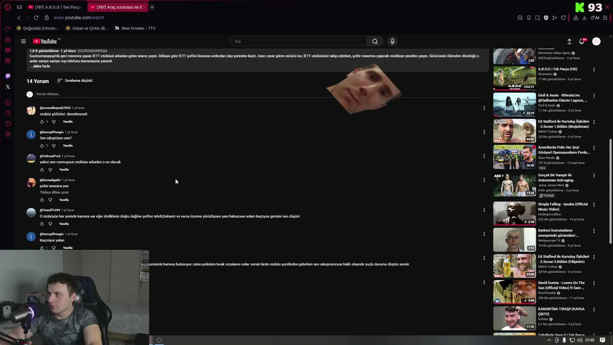613x345 pixels.
Task: Open extensions cube icon in sidebar
Action: (x=8, y=124)
